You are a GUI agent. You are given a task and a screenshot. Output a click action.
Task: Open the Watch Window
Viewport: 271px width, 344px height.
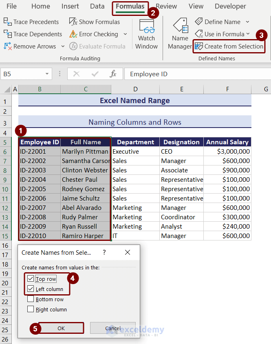tap(146, 34)
